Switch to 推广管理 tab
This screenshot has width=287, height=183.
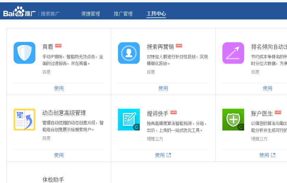point(123,14)
